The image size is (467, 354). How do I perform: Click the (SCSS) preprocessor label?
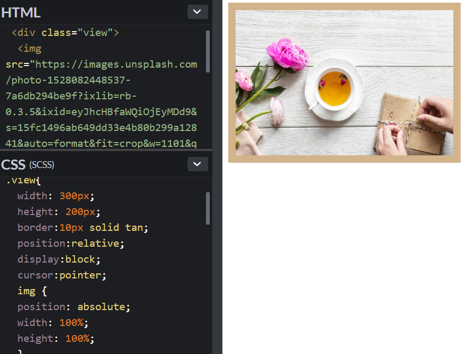[x=42, y=165]
